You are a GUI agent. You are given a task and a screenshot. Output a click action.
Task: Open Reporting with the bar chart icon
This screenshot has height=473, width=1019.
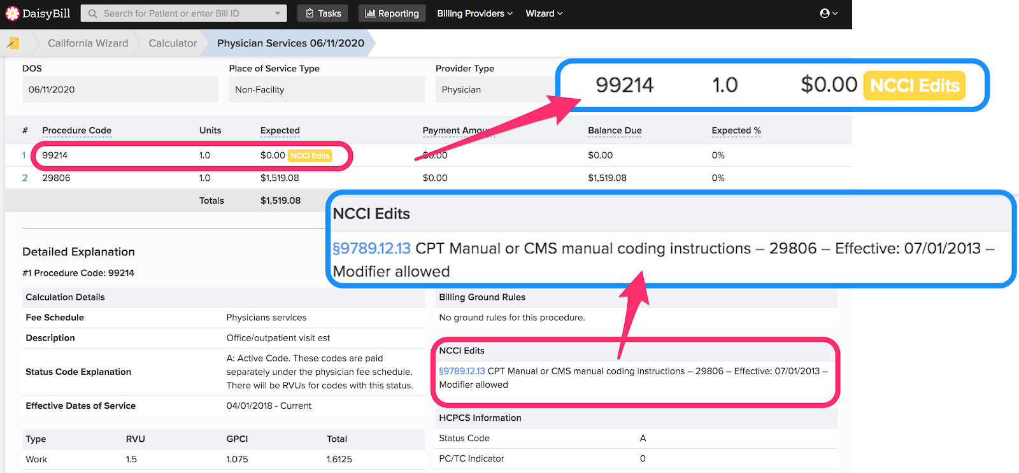click(x=392, y=13)
